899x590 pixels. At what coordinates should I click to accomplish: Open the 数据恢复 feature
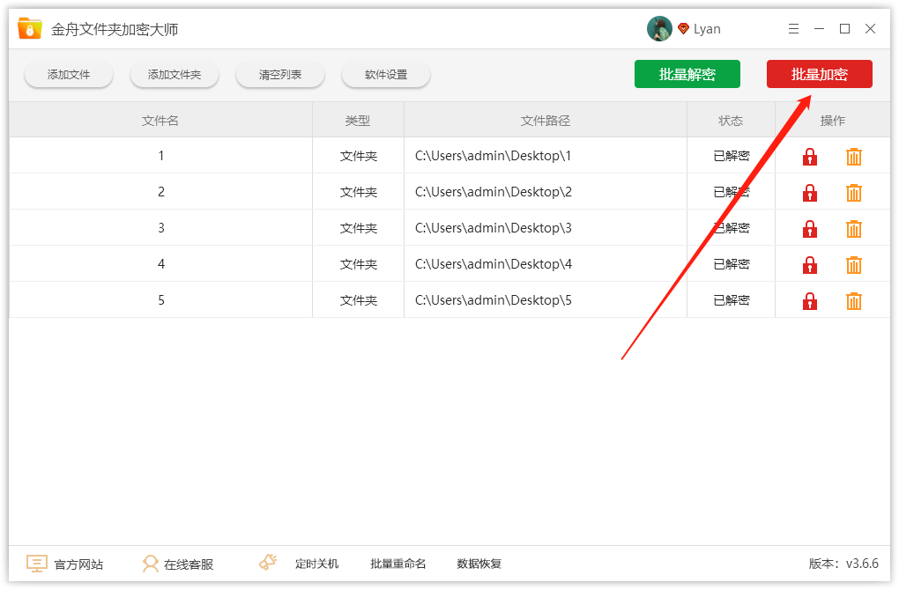pyautogui.click(x=479, y=564)
